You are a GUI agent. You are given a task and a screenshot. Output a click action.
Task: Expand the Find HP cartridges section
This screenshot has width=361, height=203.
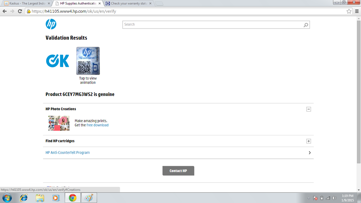(x=309, y=141)
